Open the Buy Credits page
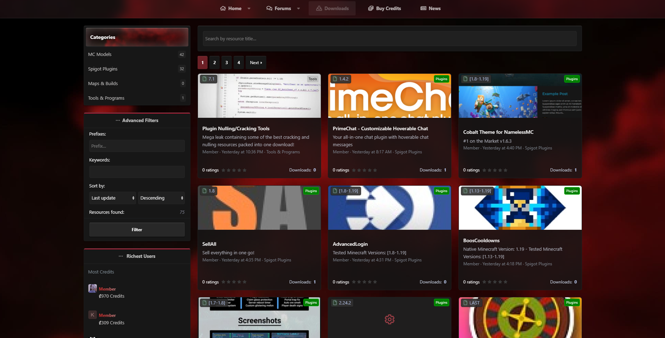This screenshot has height=338, width=665. pyautogui.click(x=385, y=8)
